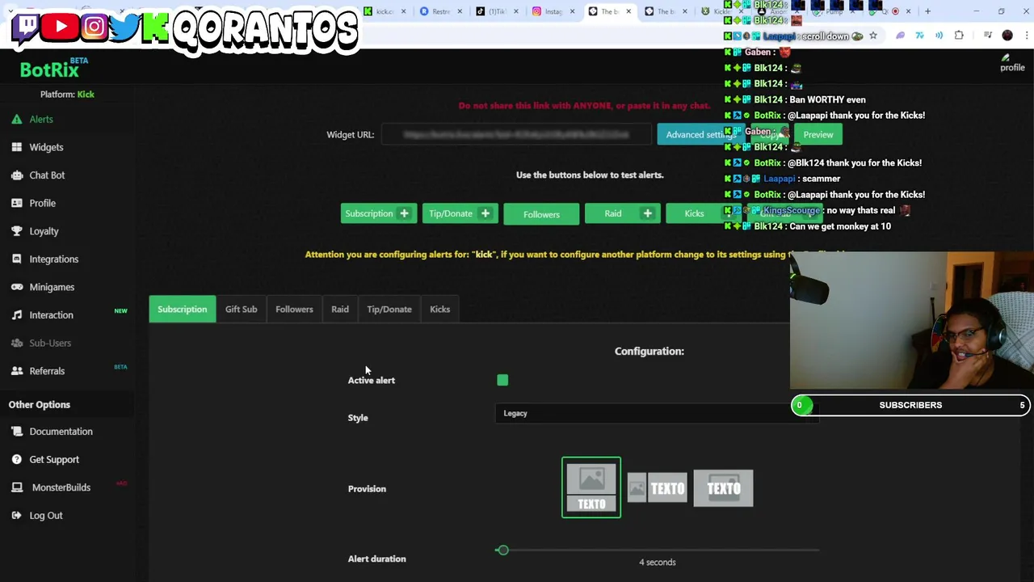Screen dimensions: 1034x582
Task: Test a Tip/Donate alert
Action: point(451,213)
